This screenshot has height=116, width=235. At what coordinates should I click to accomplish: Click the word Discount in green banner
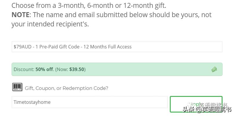point(24,69)
